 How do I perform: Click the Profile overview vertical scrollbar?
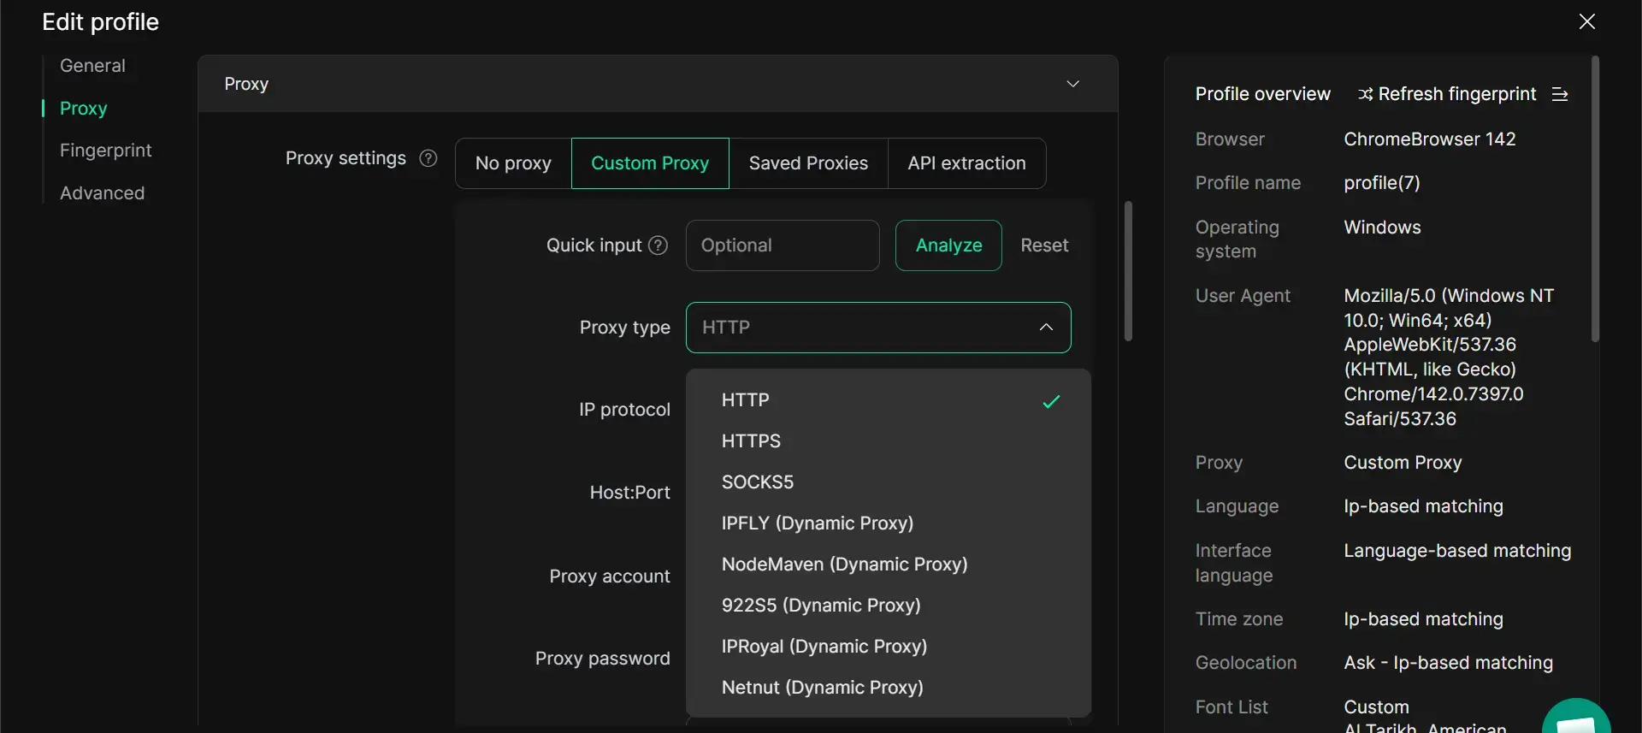coord(1594,198)
